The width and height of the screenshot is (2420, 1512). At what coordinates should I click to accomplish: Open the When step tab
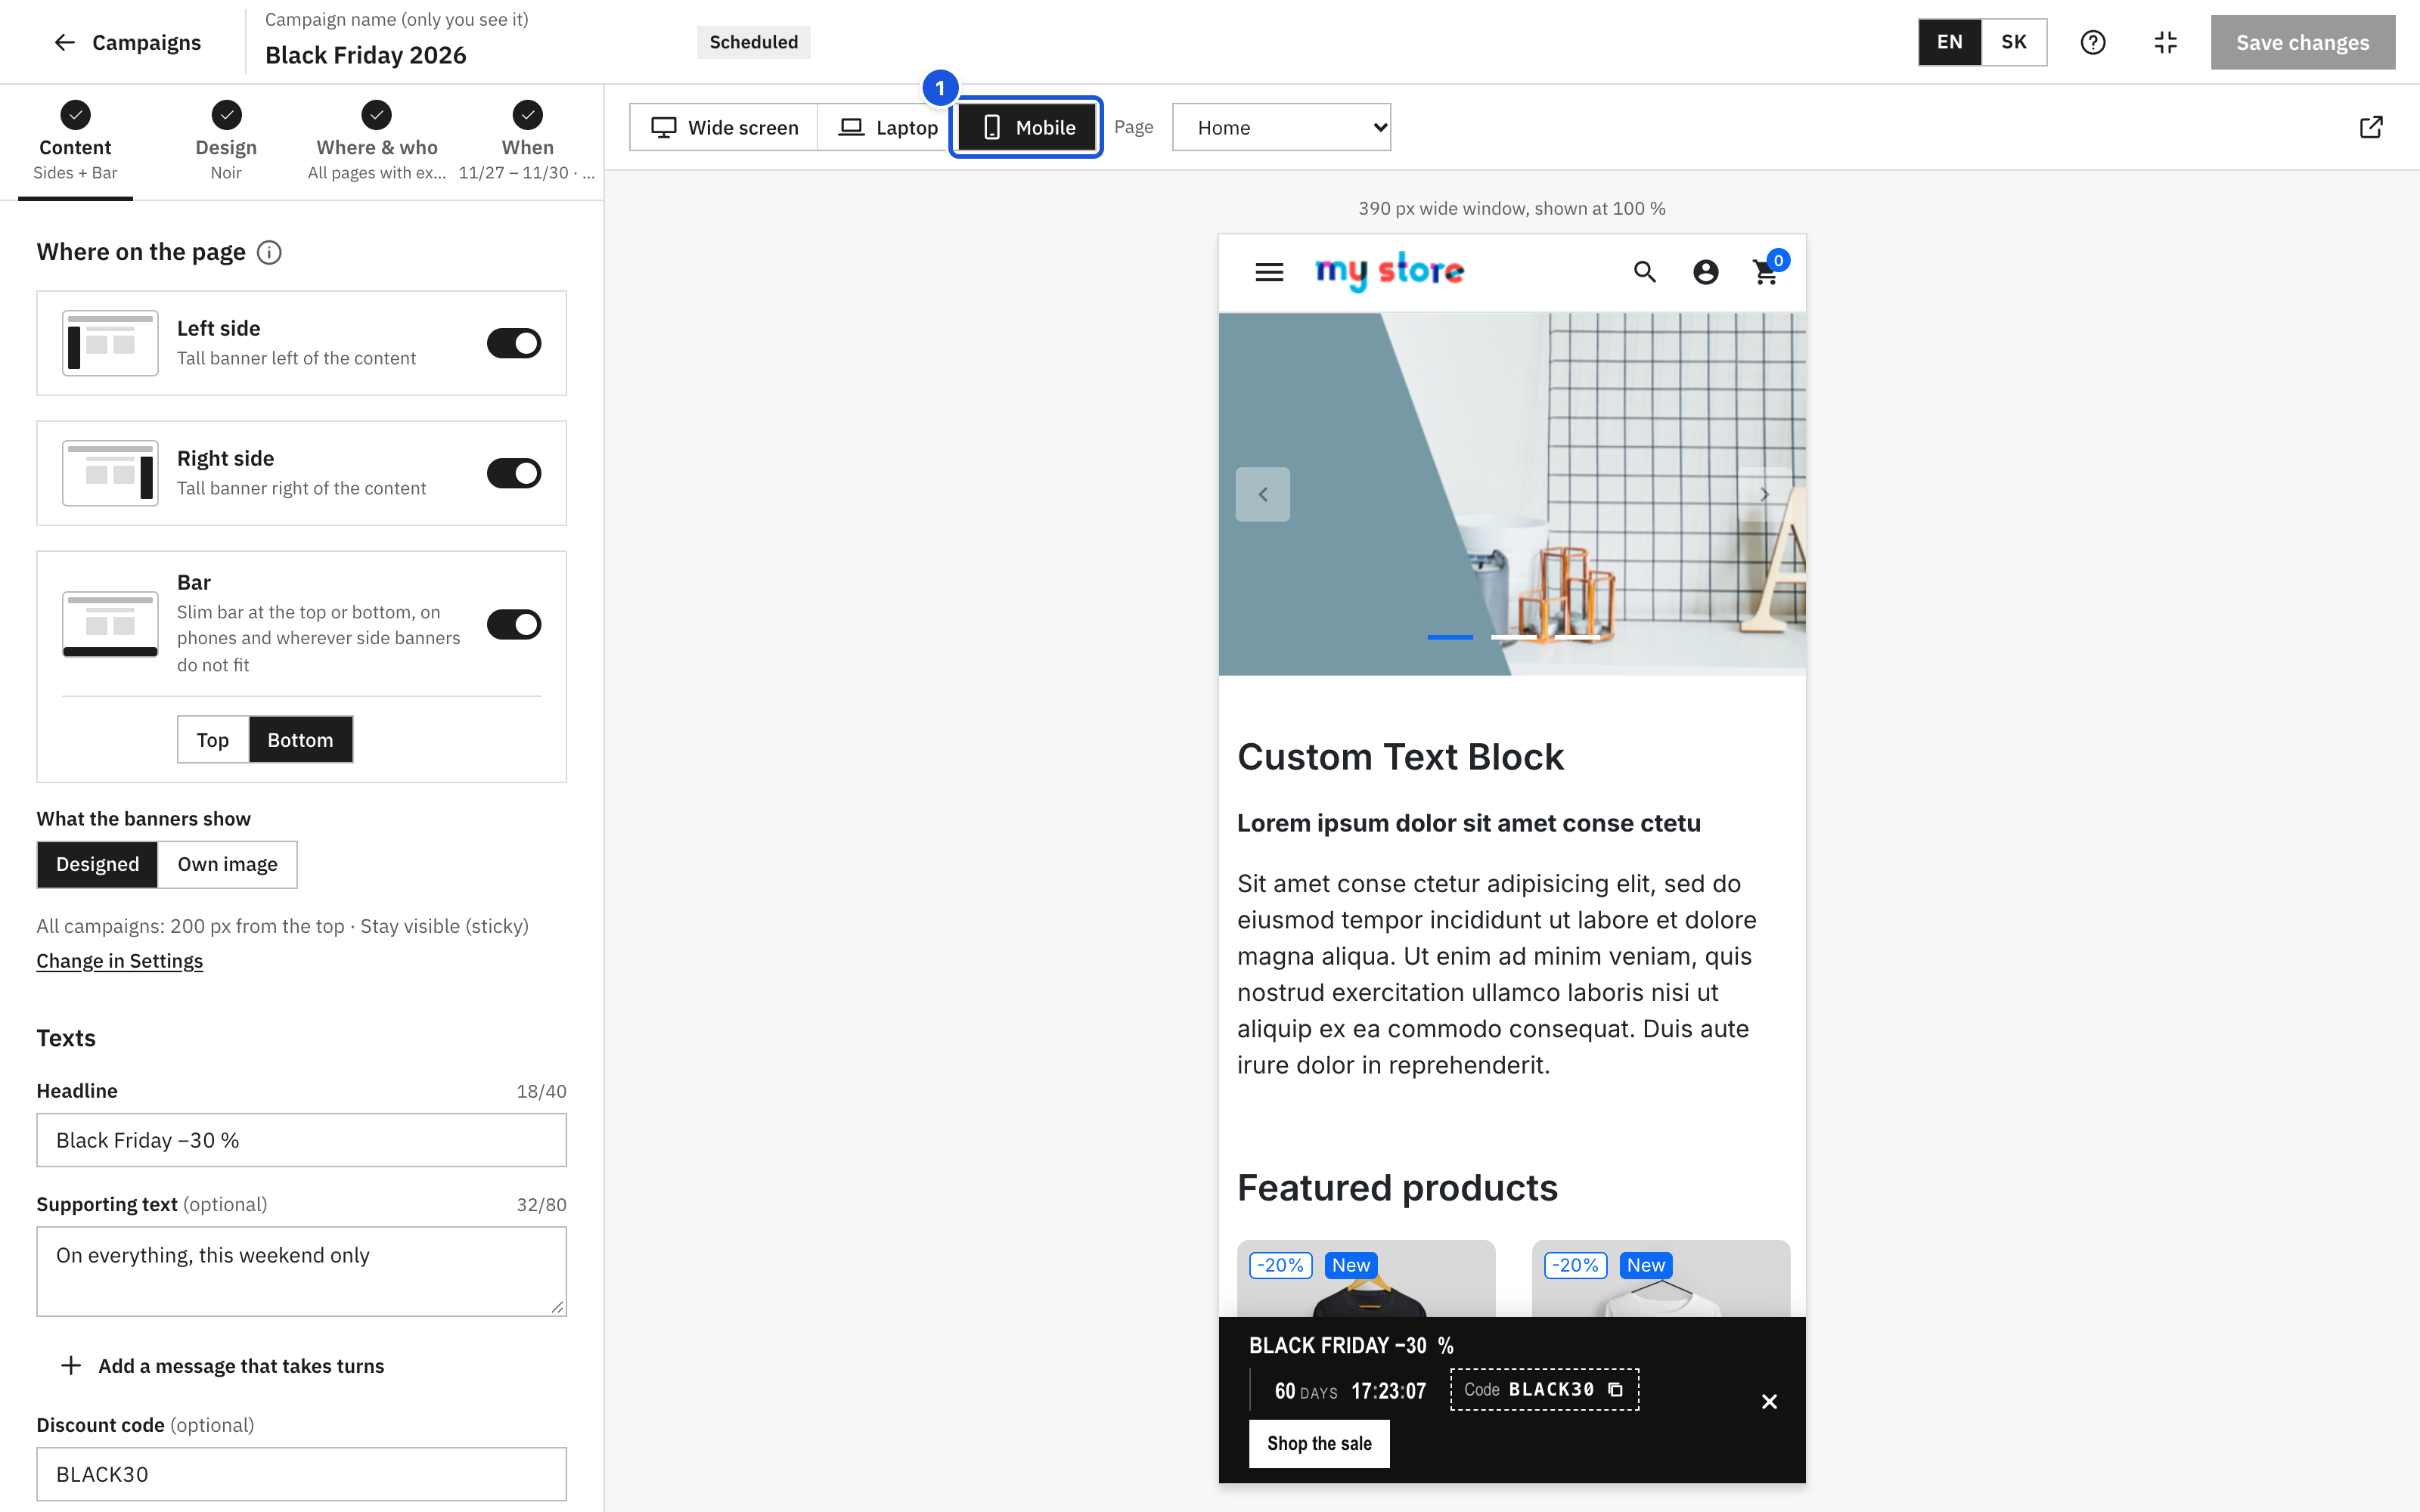pyautogui.click(x=527, y=141)
